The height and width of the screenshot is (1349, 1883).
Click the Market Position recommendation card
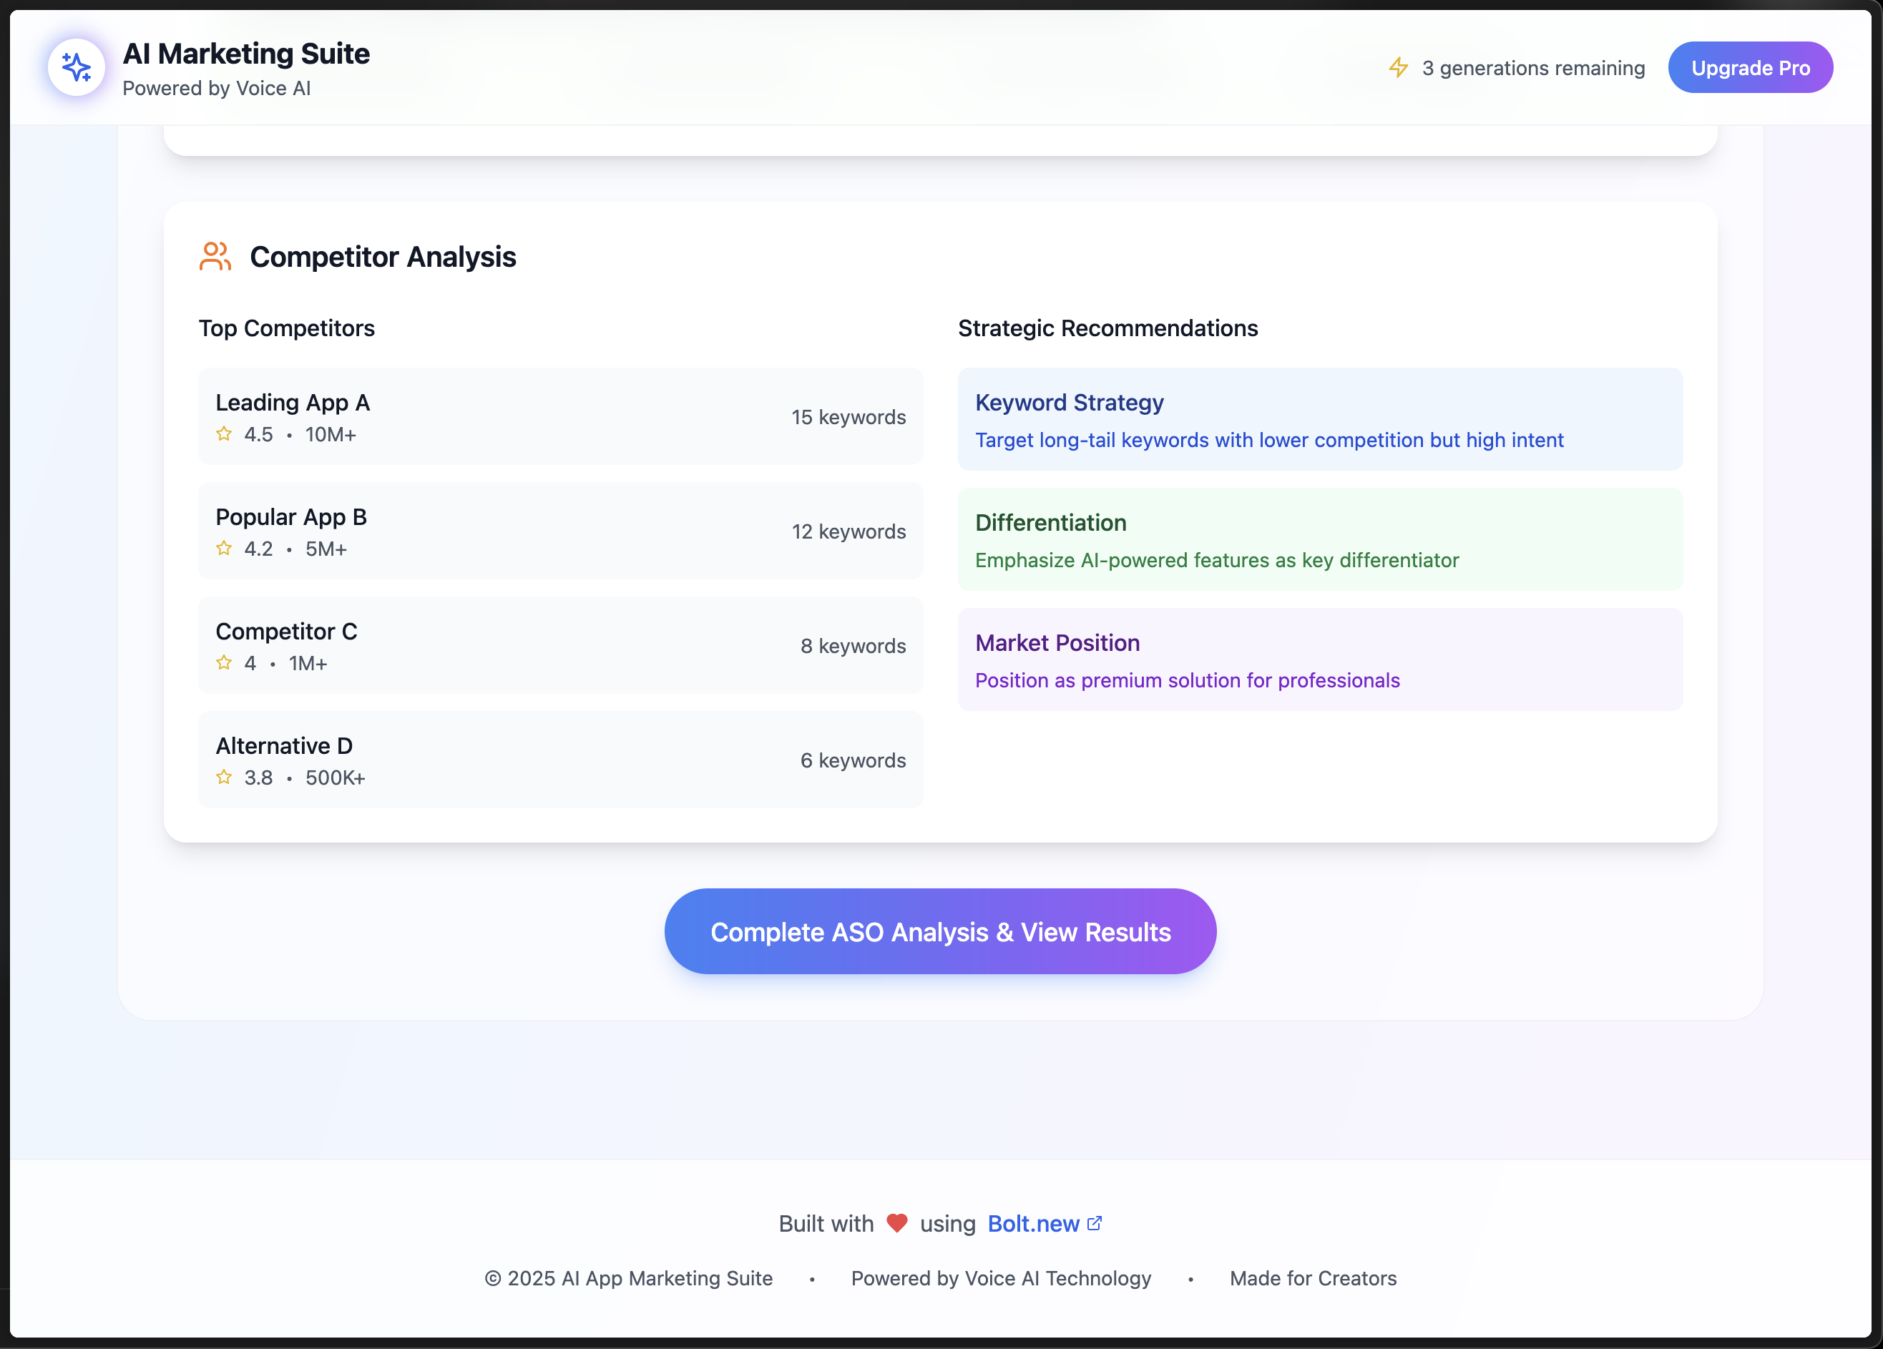(x=1320, y=659)
